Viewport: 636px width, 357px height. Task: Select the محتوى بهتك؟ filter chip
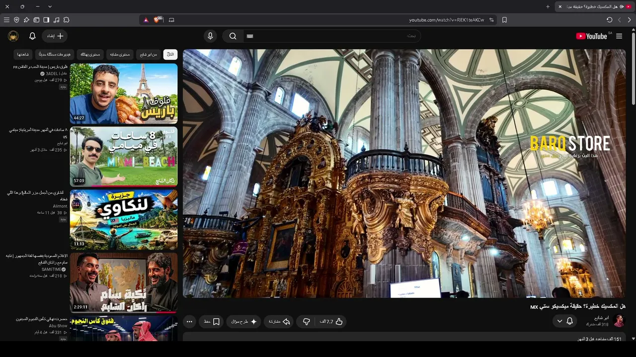click(x=90, y=54)
